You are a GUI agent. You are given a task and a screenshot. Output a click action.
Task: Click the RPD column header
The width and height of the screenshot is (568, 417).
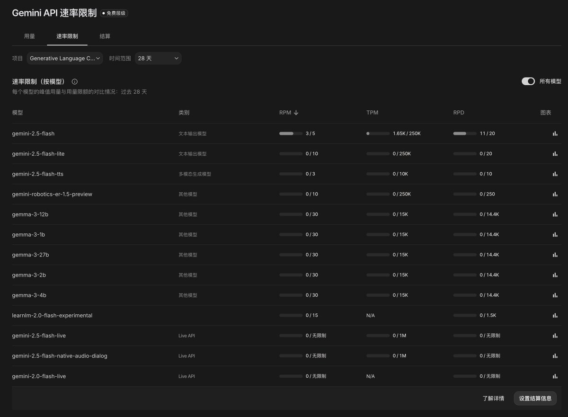(x=459, y=113)
